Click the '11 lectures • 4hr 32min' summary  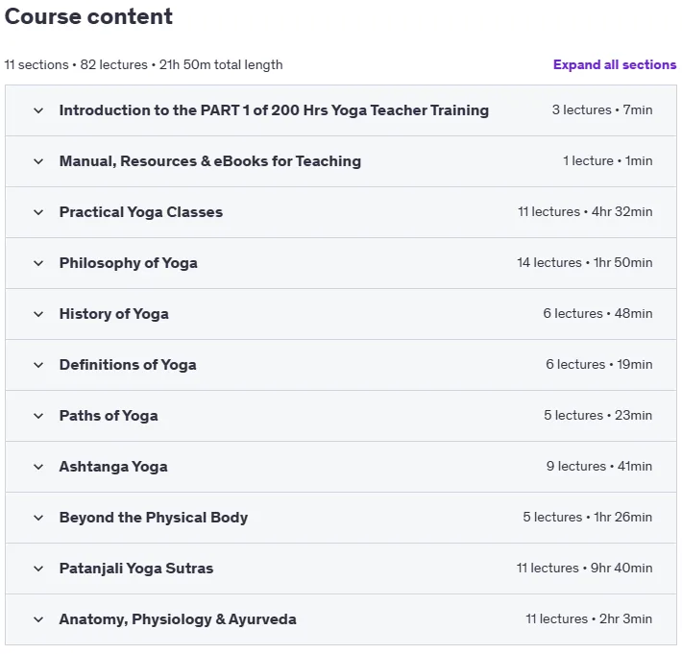point(585,212)
